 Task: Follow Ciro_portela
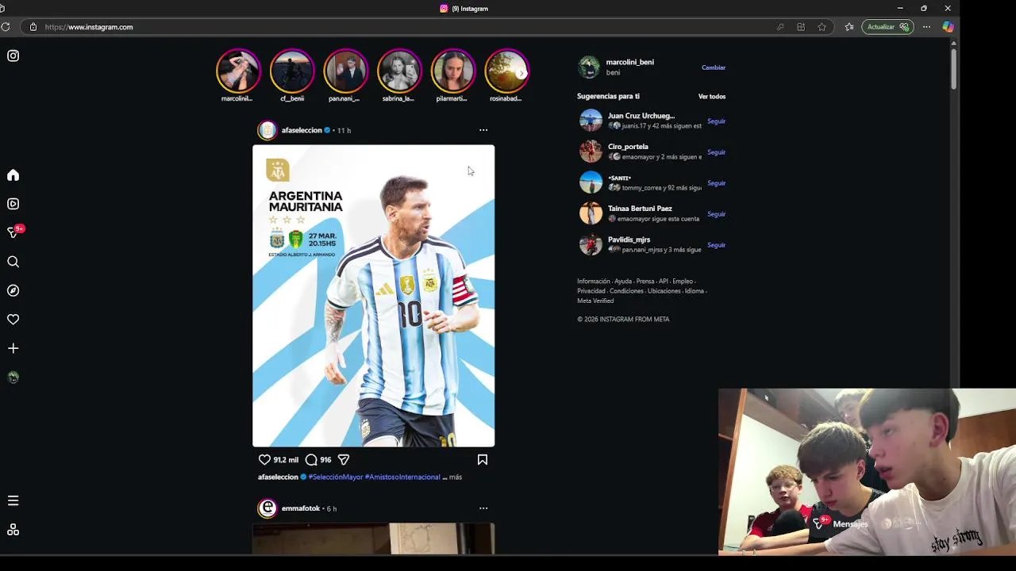pyautogui.click(x=716, y=152)
